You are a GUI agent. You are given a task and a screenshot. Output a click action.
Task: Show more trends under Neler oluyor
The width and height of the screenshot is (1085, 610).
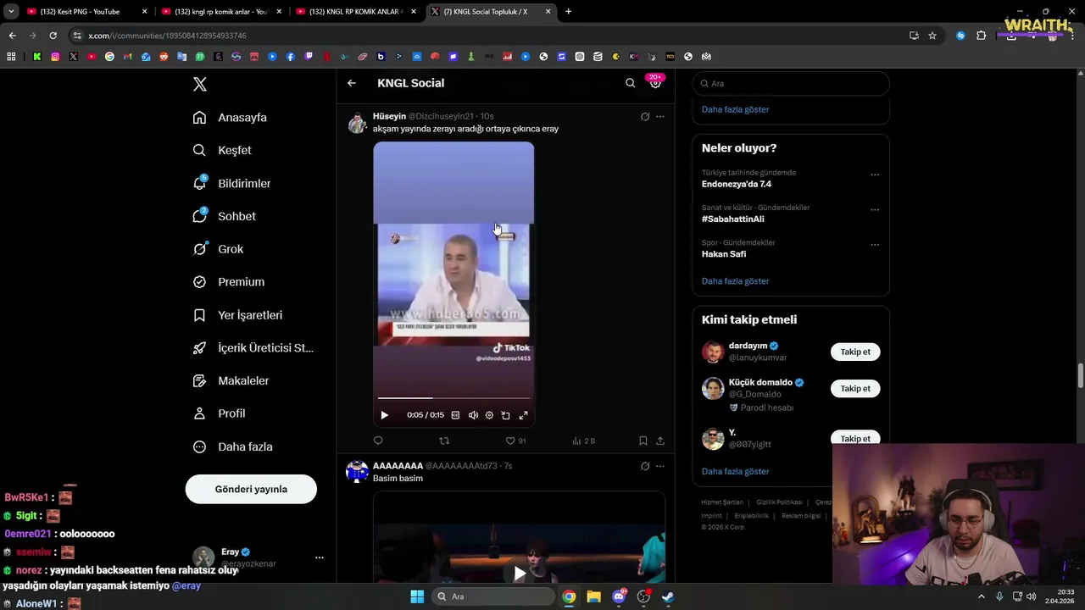pos(735,281)
